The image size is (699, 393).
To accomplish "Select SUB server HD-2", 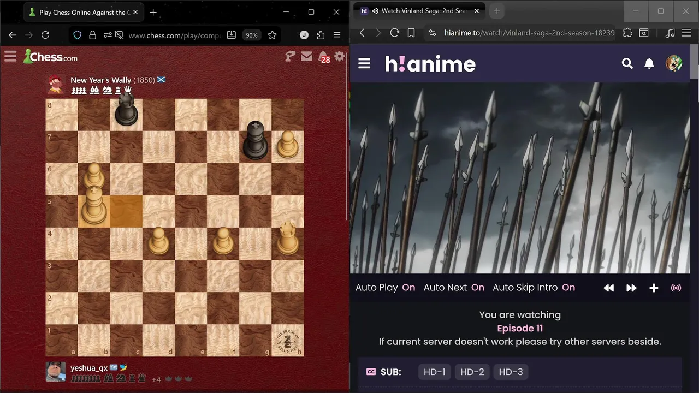I will click(472, 372).
